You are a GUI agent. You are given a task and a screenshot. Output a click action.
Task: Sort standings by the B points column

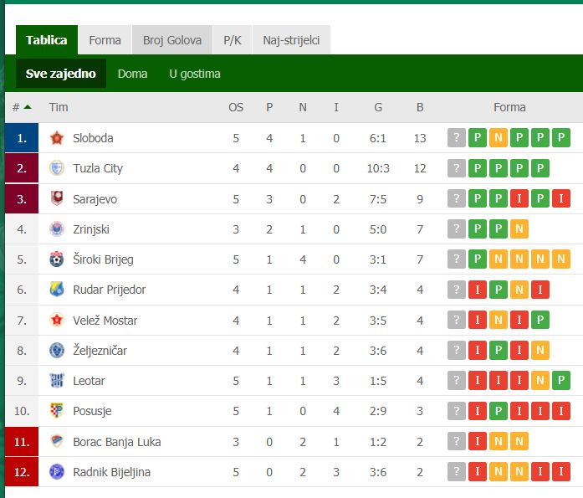click(420, 107)
